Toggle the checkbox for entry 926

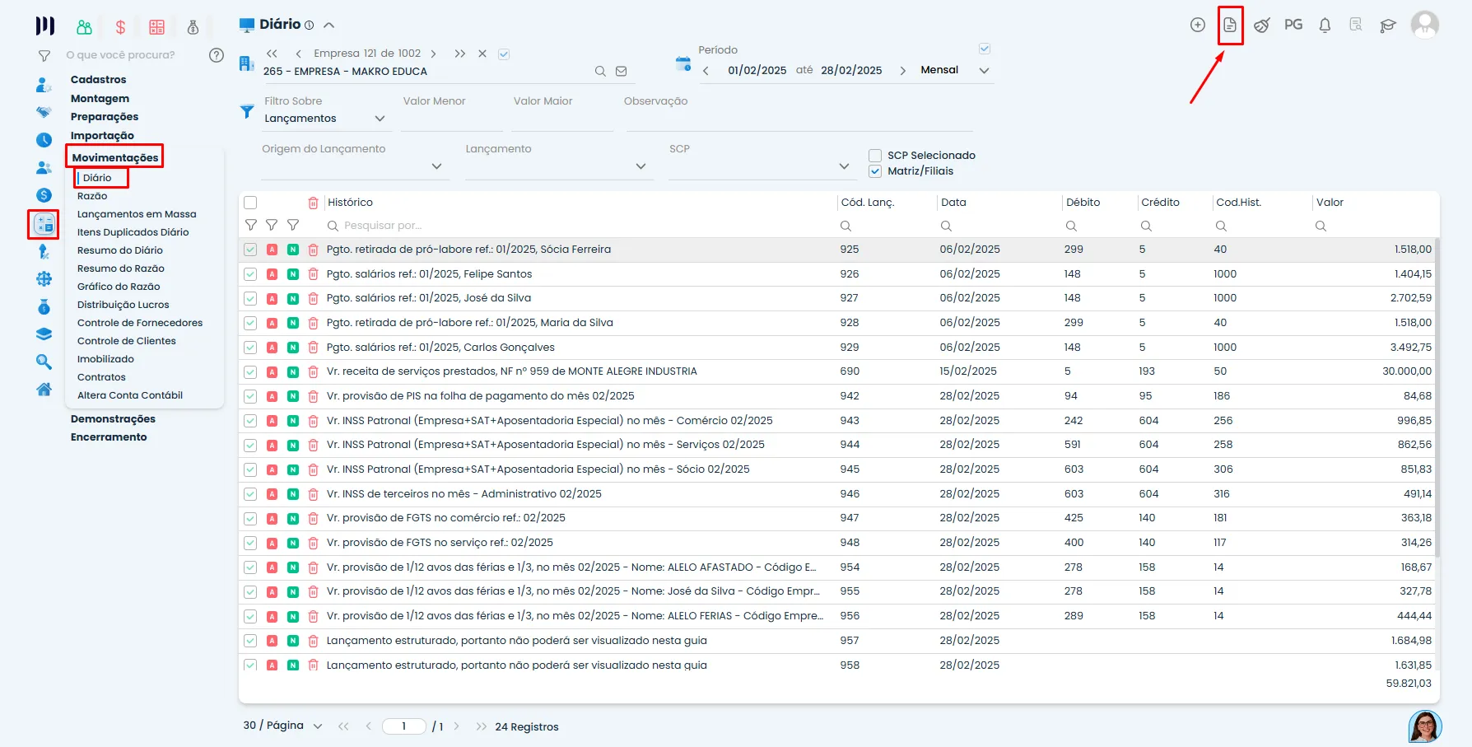(250, 274)
